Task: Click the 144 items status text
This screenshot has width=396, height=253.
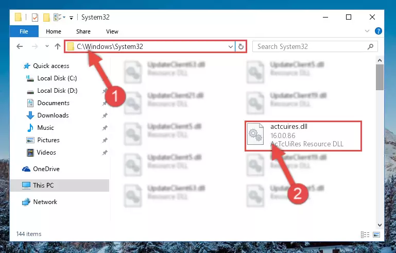Action: point(29,234)
